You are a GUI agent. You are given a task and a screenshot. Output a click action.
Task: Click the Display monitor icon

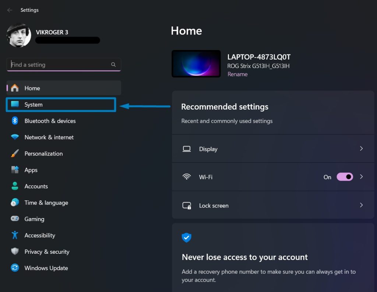(187, 149)
